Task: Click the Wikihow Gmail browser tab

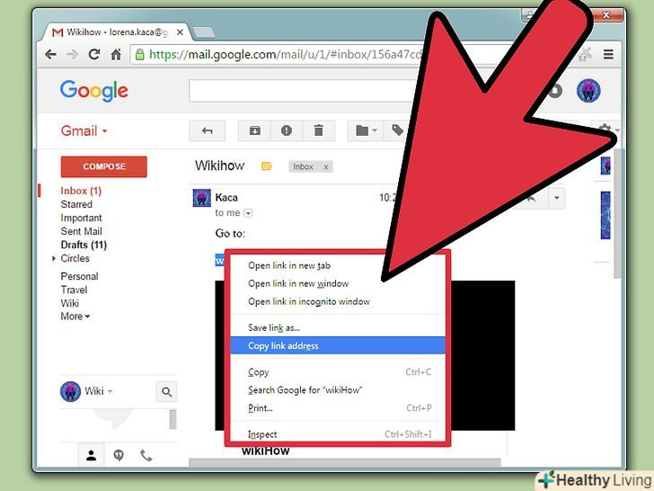Action: [117, 32]
